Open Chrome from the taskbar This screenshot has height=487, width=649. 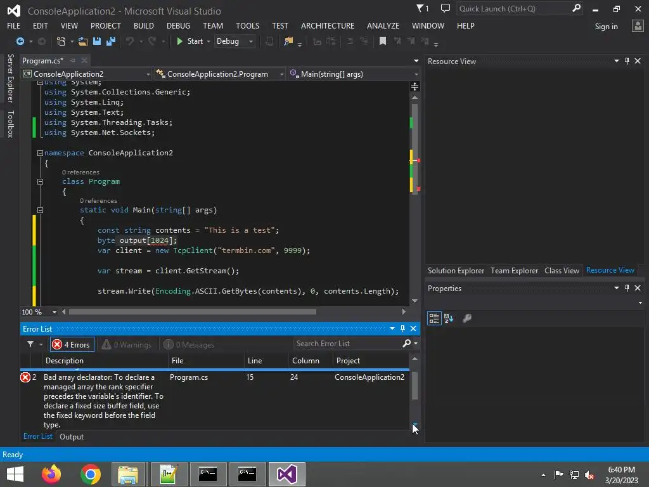click(91, 474)
